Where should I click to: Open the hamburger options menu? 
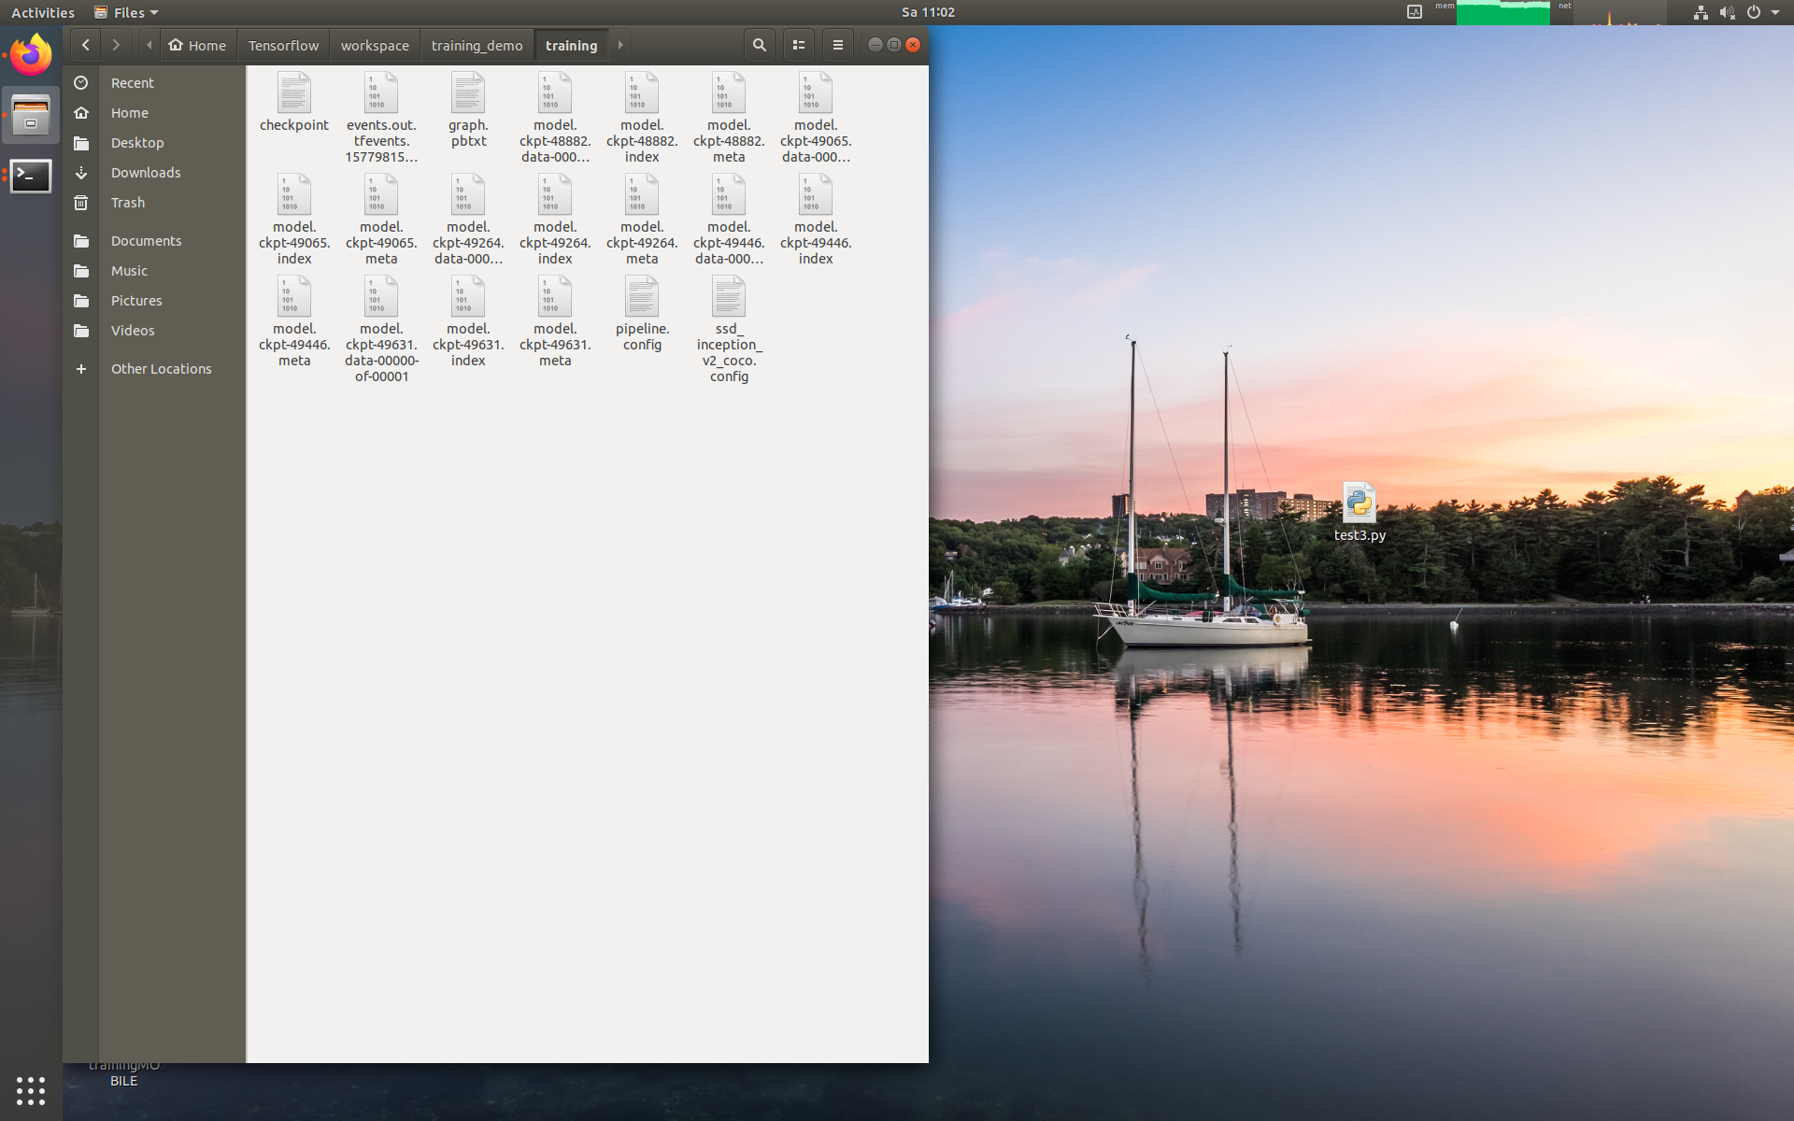coord(837,45)
